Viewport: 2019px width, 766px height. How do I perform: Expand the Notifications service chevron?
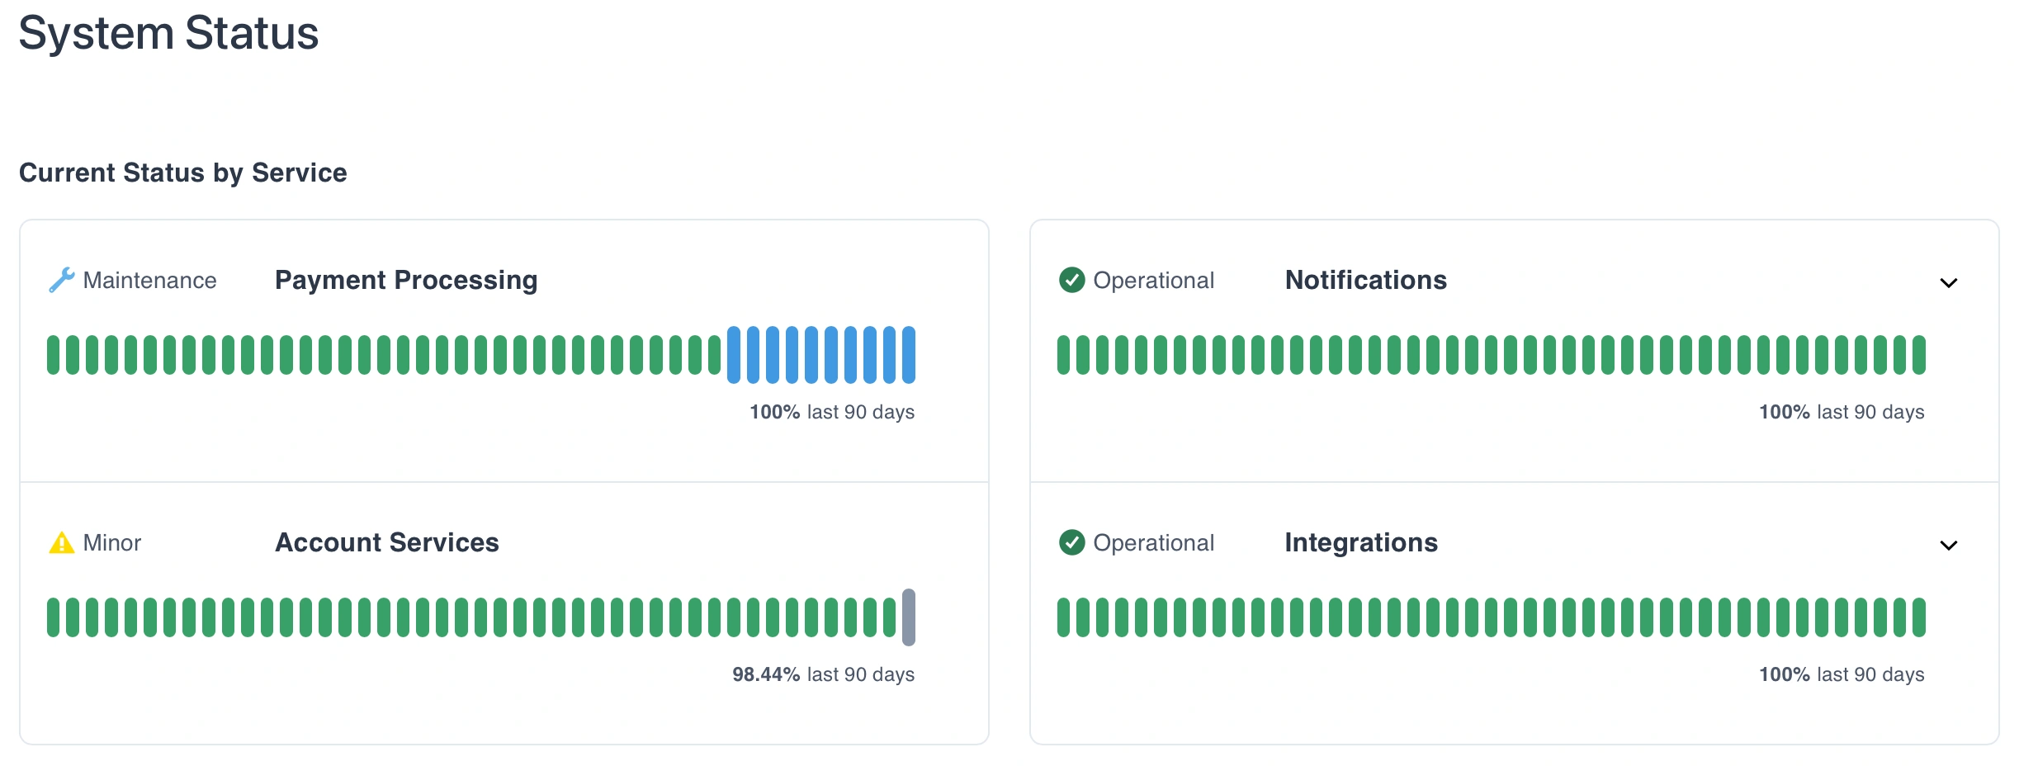click(1948, 283)
